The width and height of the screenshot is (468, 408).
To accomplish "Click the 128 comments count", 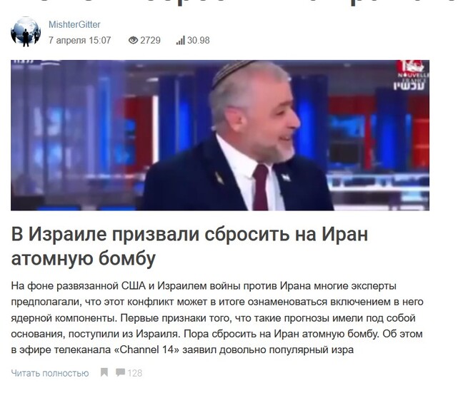I will (135, 373).
